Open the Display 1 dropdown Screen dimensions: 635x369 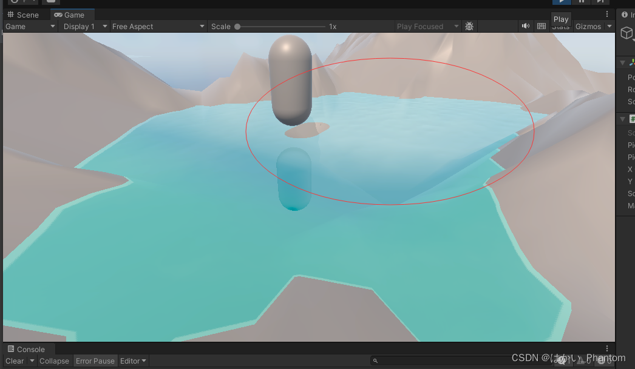(85, 27)
